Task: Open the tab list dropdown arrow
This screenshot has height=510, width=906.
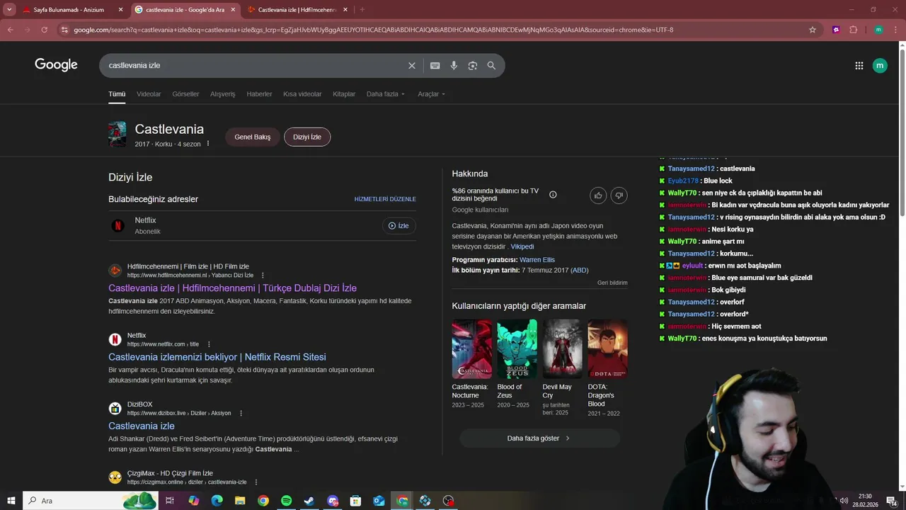Action: point(9,9)
